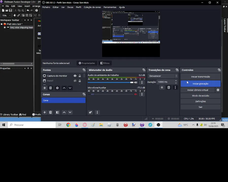Pin the Properties panel in Fusion
The height and width of the screenshot is (182, 228).
[x=28, y=68]
